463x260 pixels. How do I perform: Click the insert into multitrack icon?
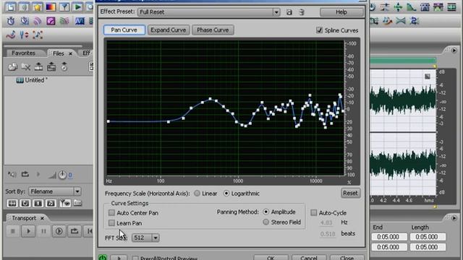click(x=38, y=67)
